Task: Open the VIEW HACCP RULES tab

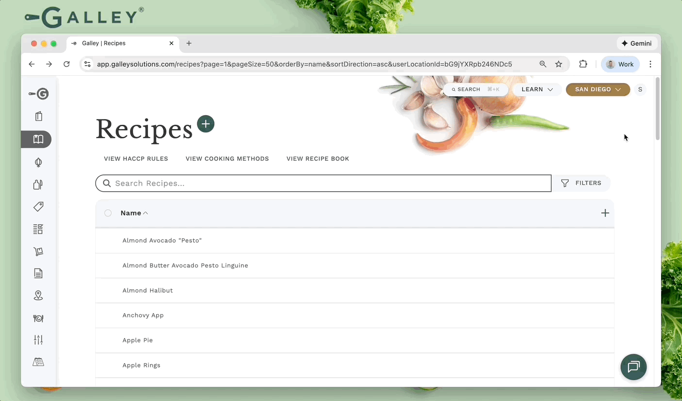Action: point(136,159)
